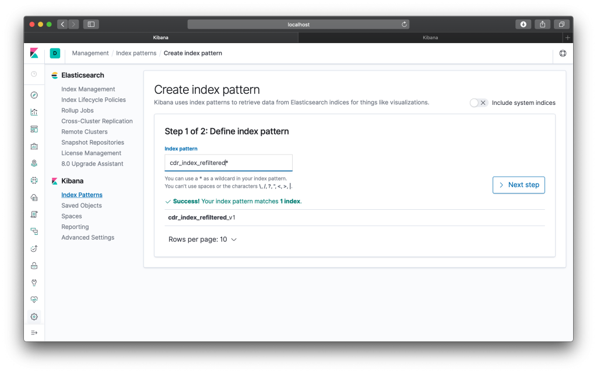This screenshot has height=373, width=597.
Task: Switch to the first Kibana tab
Action: click(x=161, y=38)
